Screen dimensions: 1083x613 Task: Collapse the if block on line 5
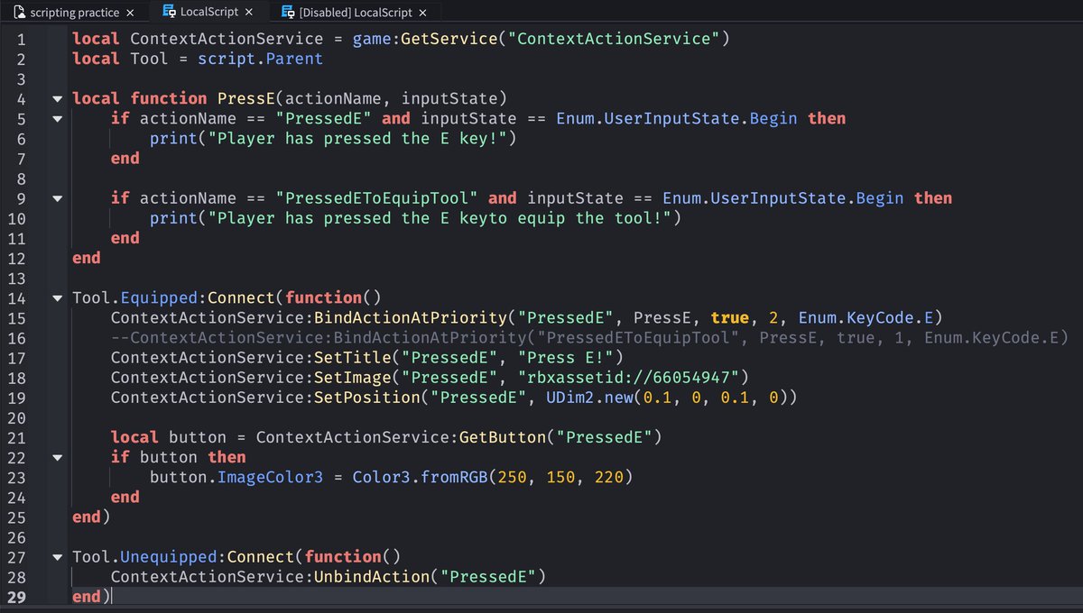[x=58, y=119]
